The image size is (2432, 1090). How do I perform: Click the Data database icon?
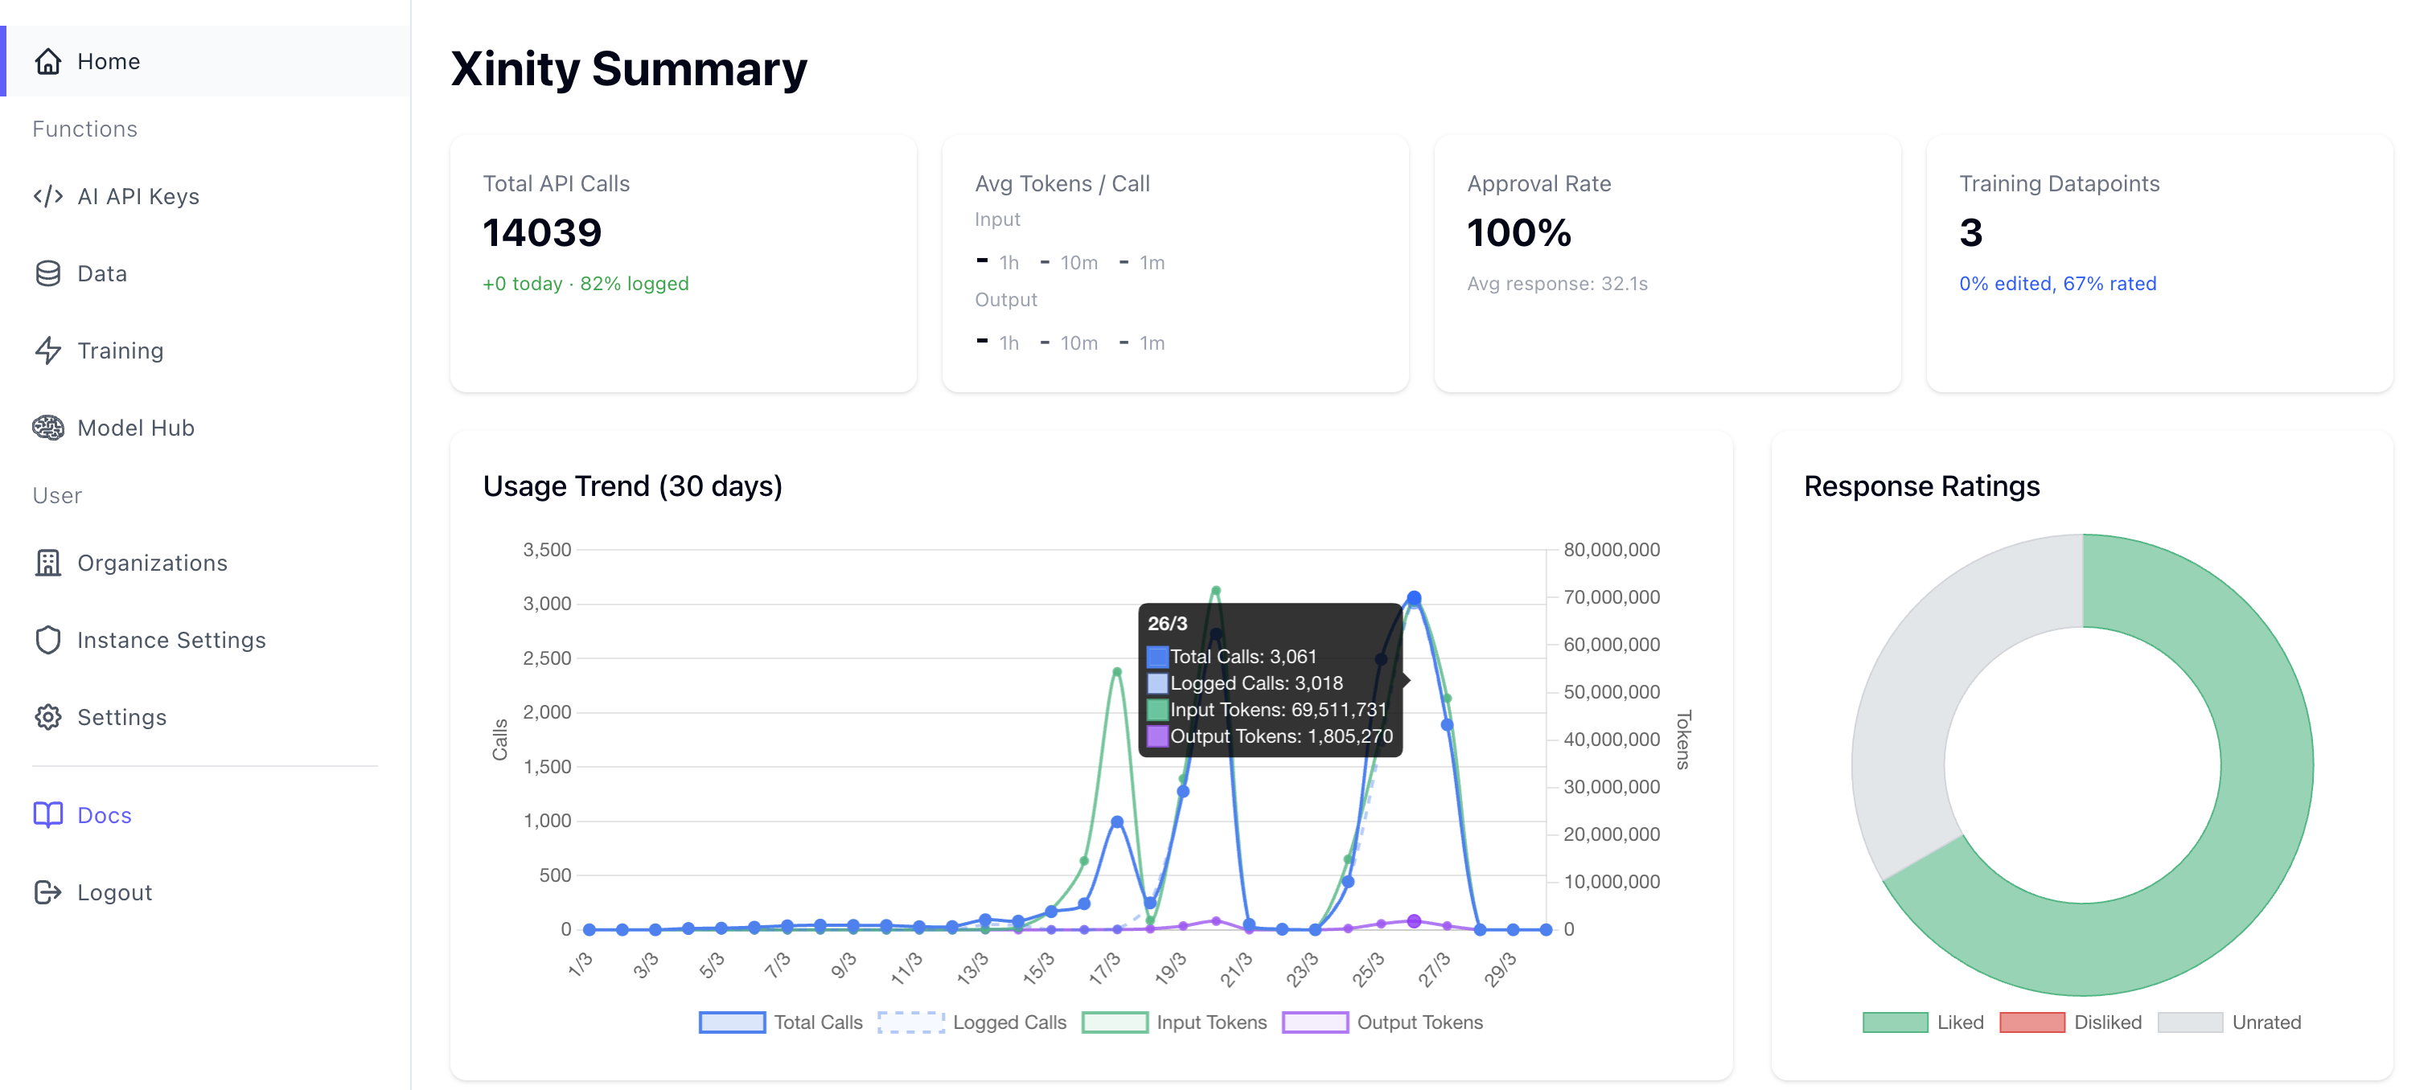[48, 273]
